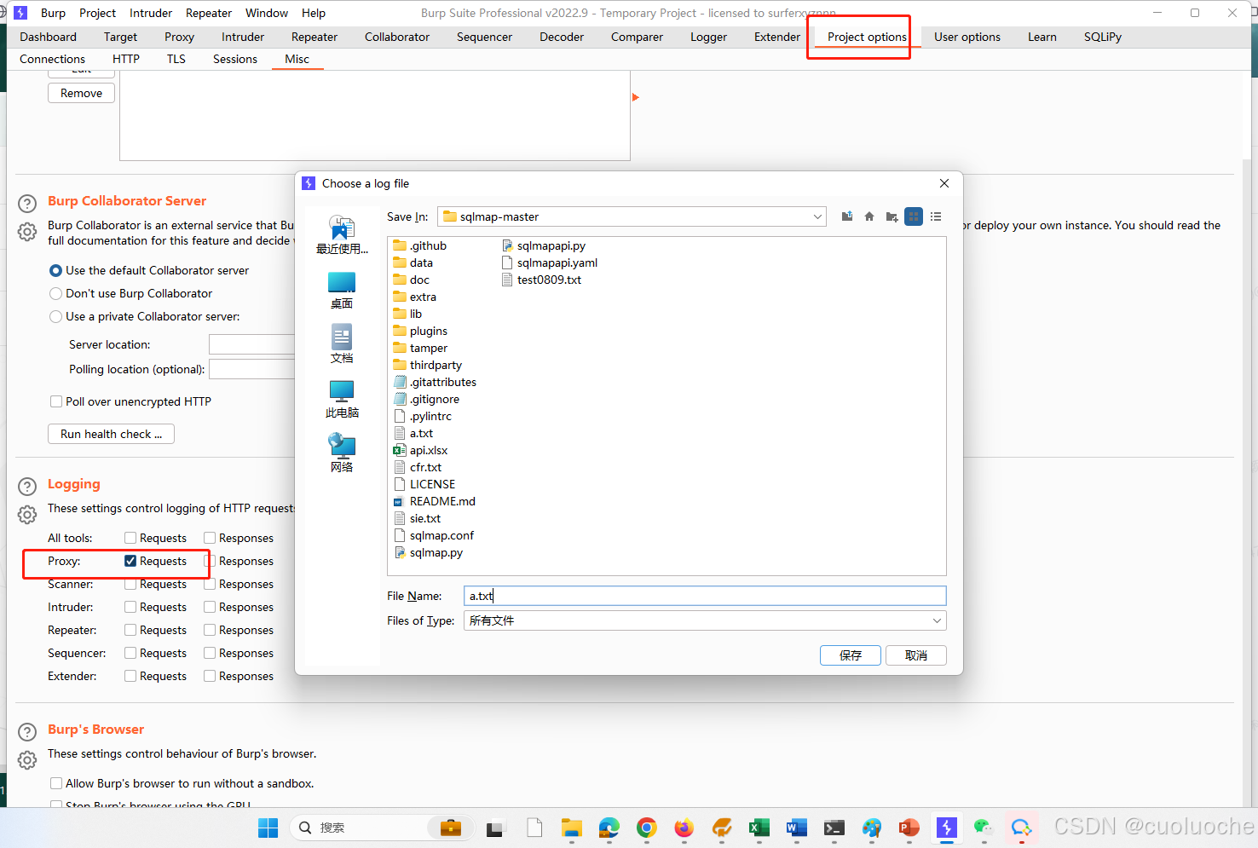
Task: Open Excel from the taskbar
Action: pyautogui.click(x=759, y=828)
